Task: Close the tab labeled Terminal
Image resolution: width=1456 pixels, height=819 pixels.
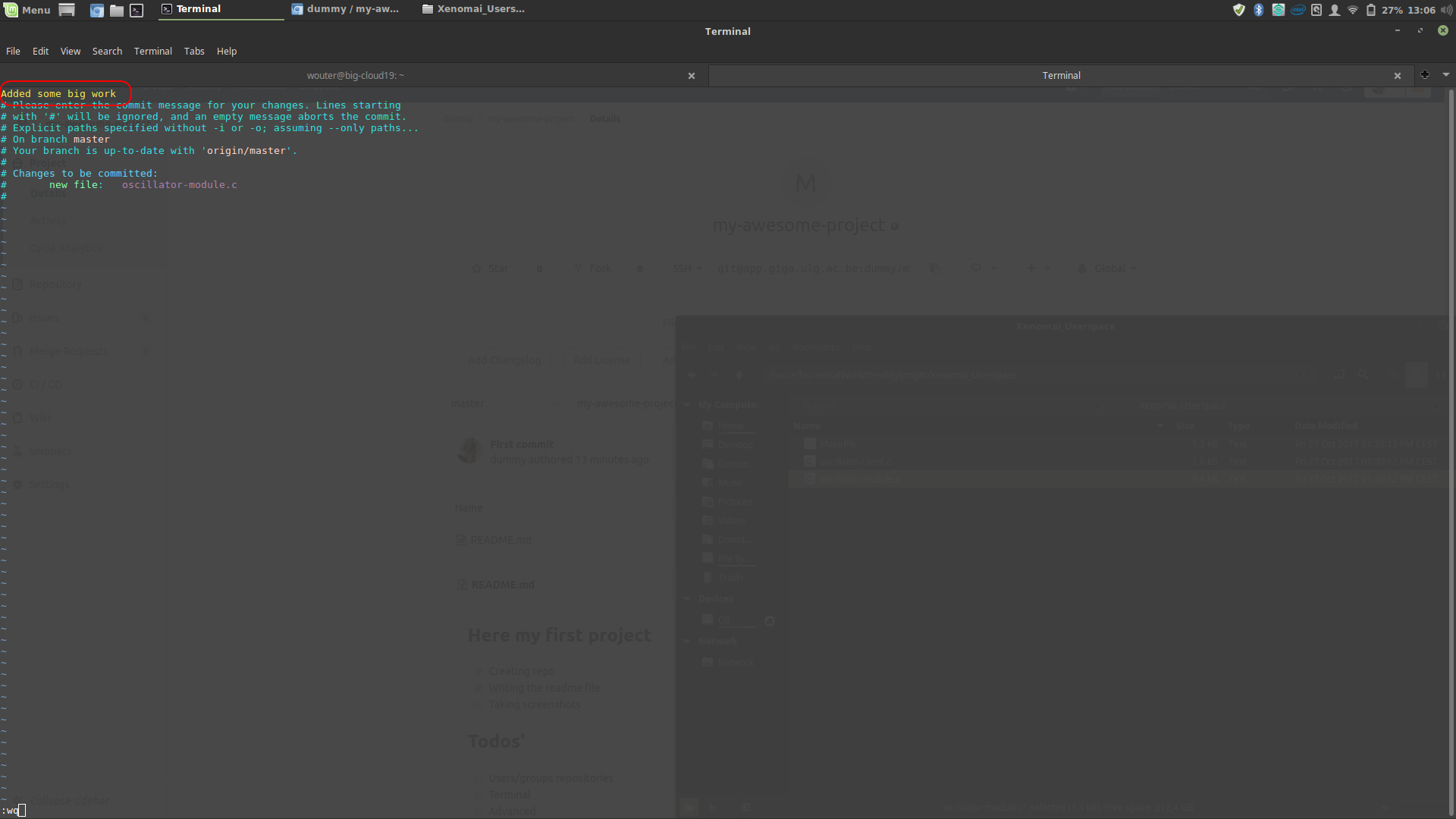Action: tap(1397, 76)
